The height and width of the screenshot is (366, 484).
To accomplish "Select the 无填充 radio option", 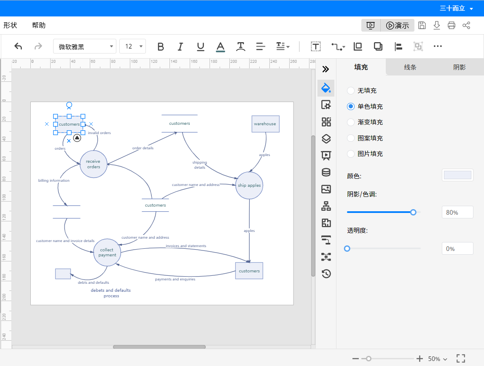I will (351, 91).
